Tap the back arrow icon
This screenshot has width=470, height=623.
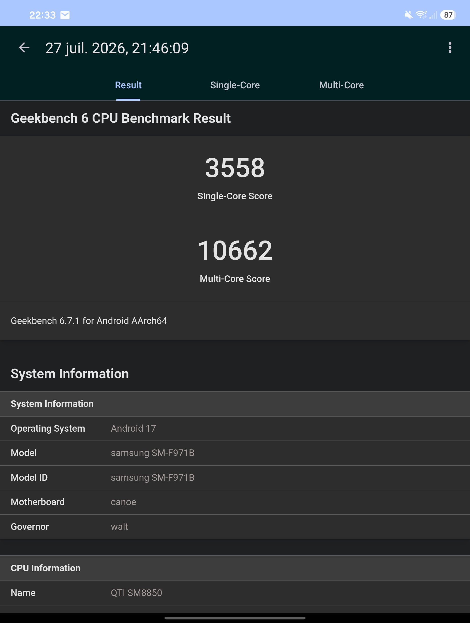pyautogui.click(x=24, y=48)
